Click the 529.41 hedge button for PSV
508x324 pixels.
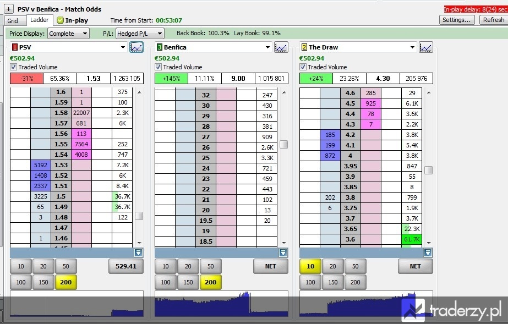tap(126, 266)
